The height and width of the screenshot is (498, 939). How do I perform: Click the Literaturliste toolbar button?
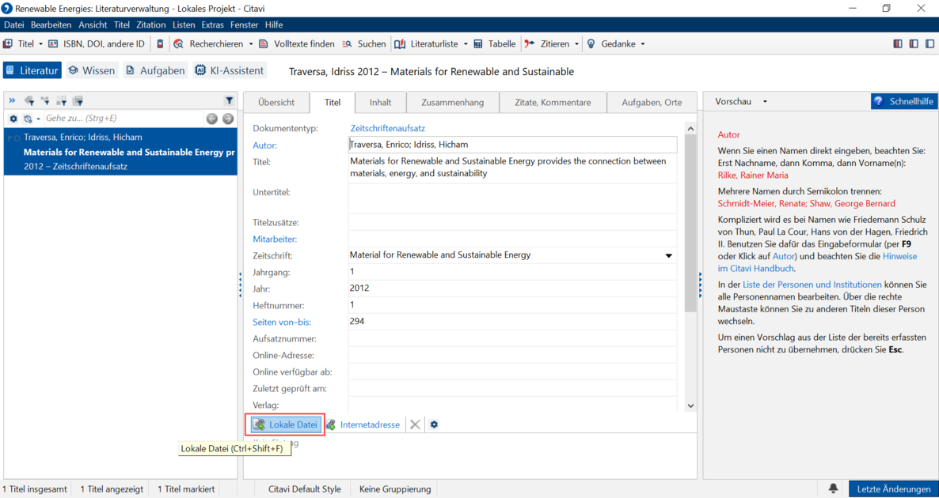[427, 43]
